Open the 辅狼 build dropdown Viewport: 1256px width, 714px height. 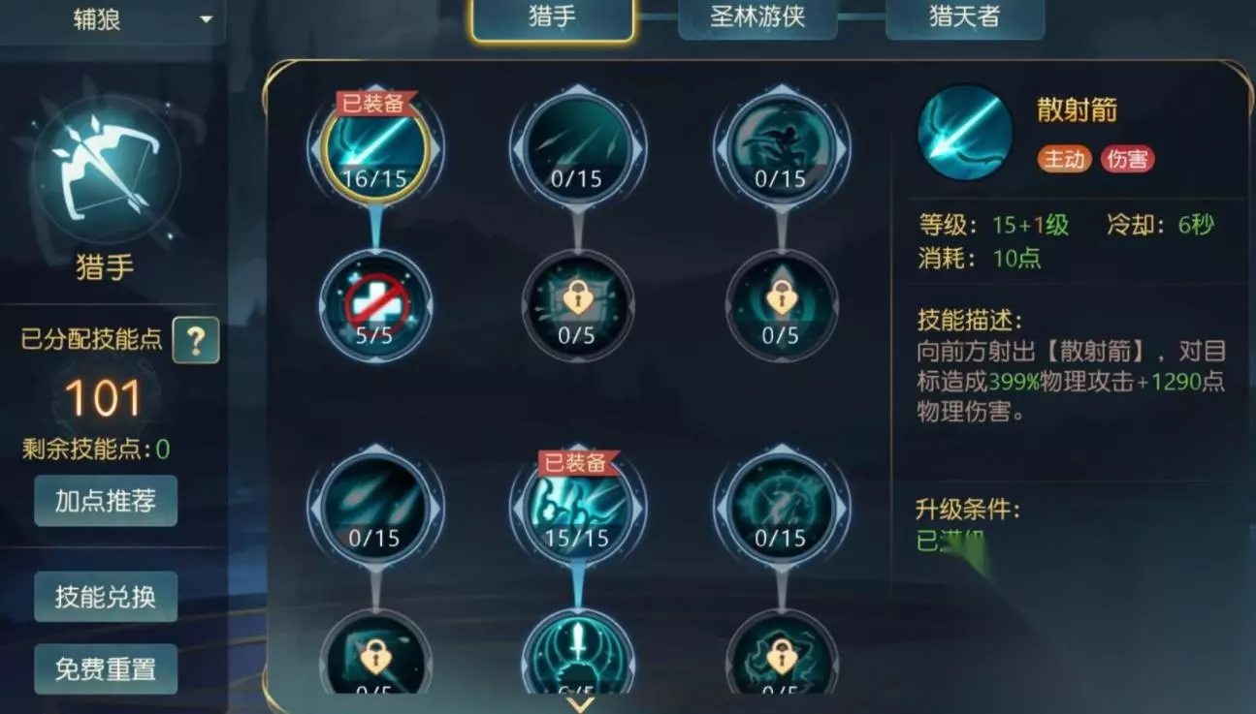(x=113, y=19)
